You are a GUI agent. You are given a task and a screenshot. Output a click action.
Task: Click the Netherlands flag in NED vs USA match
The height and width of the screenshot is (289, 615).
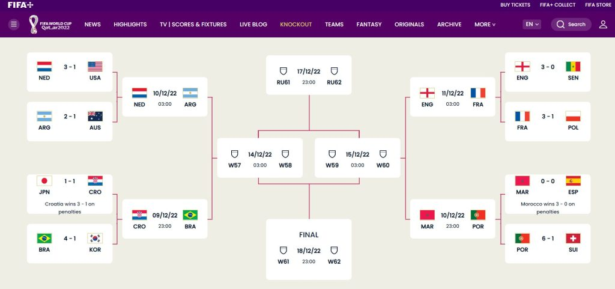tap(44, 67)
